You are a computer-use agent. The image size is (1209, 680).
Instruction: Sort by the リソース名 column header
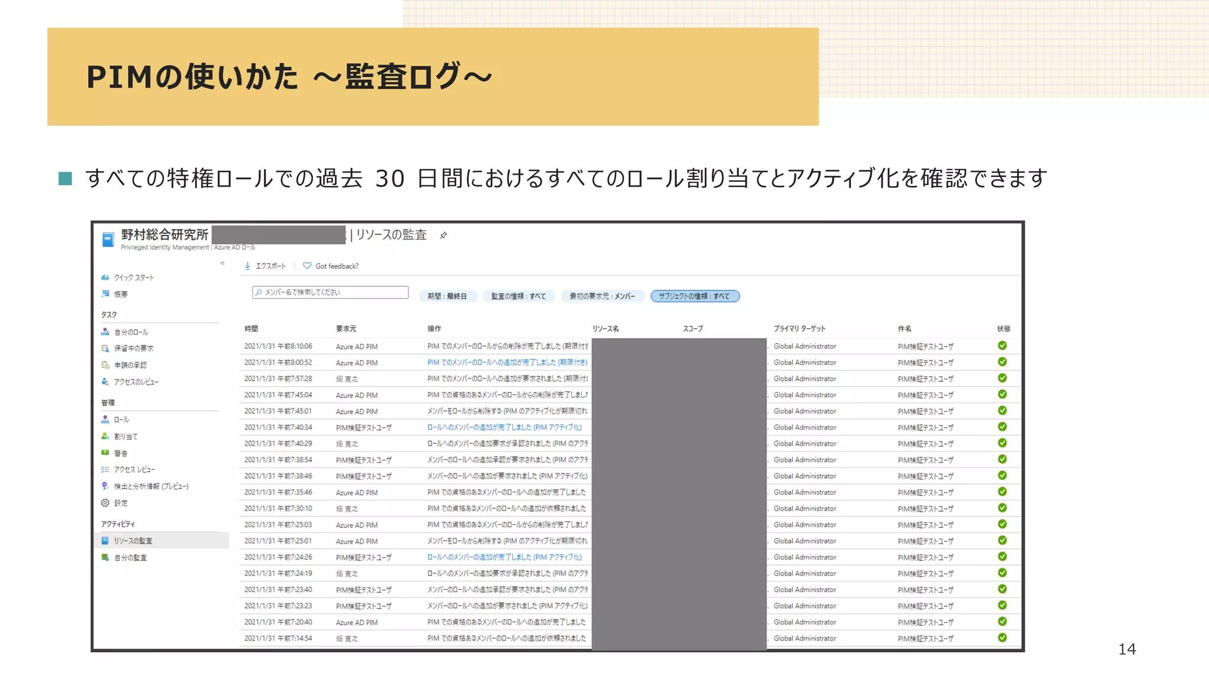pos(605,329)
